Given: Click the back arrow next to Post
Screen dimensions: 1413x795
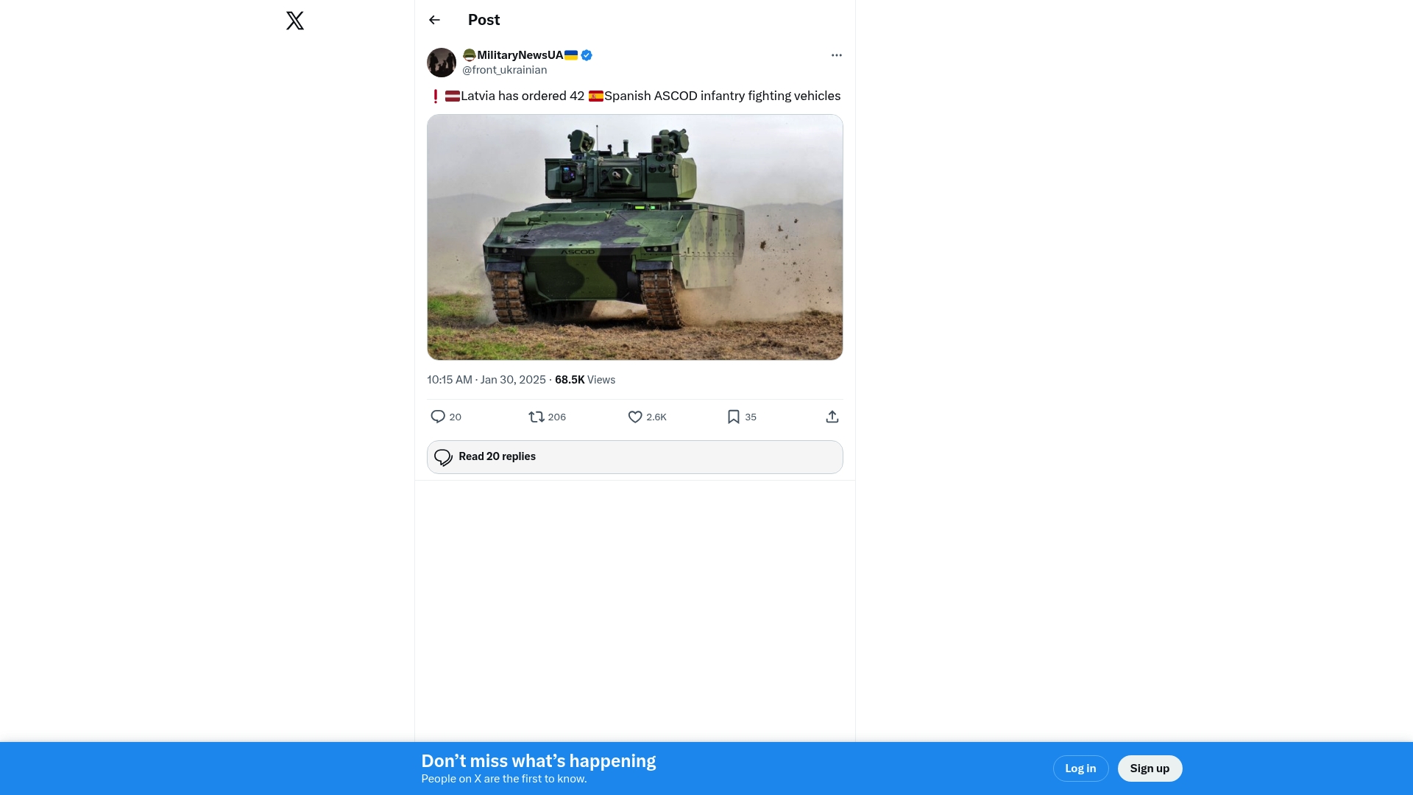Looking at the screenshot, I should [x=434, y=20].
